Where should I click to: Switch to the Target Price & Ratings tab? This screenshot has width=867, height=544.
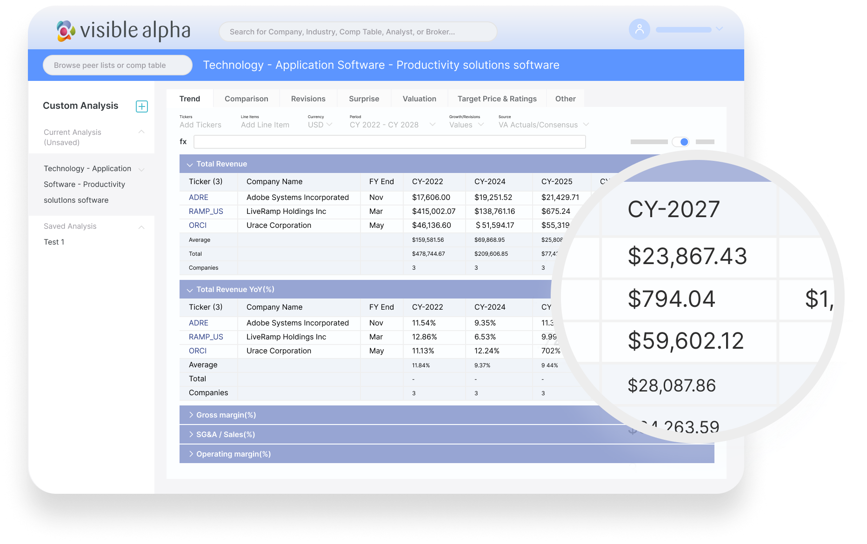click(497, 99)
